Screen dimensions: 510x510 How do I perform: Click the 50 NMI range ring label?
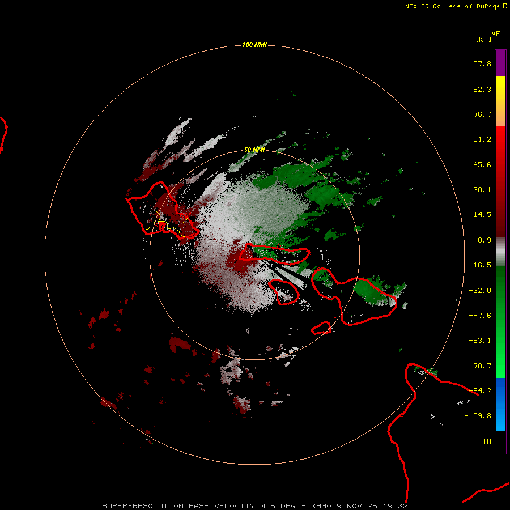[254, 150]
